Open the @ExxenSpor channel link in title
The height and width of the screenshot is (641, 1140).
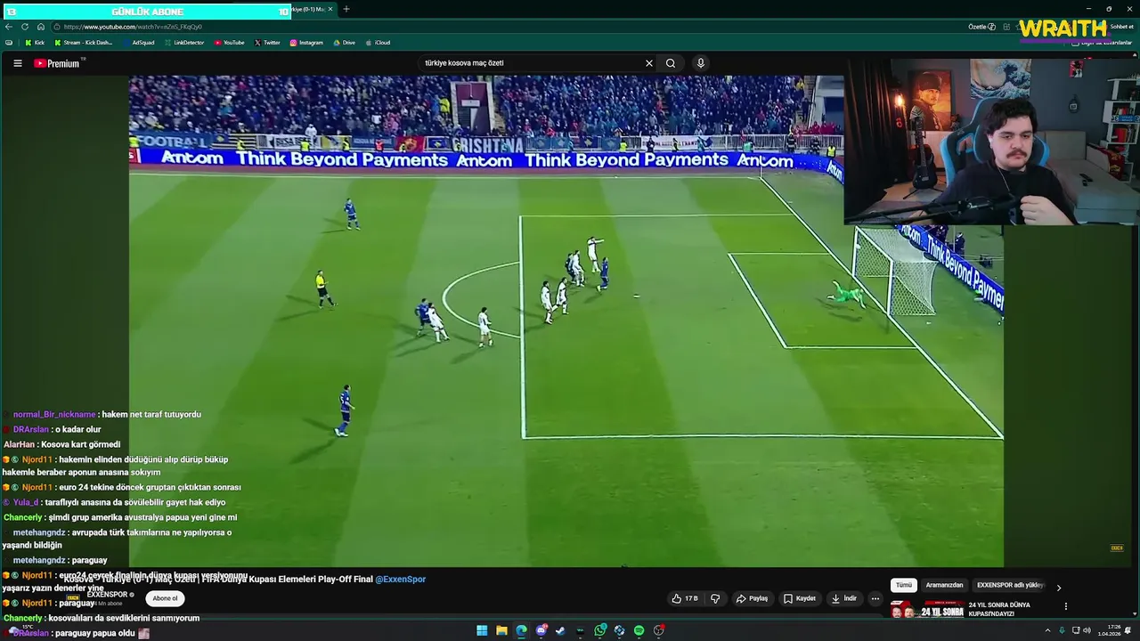[400, 579]
